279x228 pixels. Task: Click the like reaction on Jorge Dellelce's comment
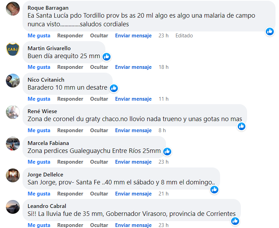pos(214,189)
